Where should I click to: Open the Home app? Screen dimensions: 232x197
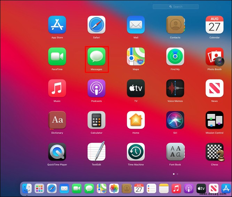(x=136, y=120)
